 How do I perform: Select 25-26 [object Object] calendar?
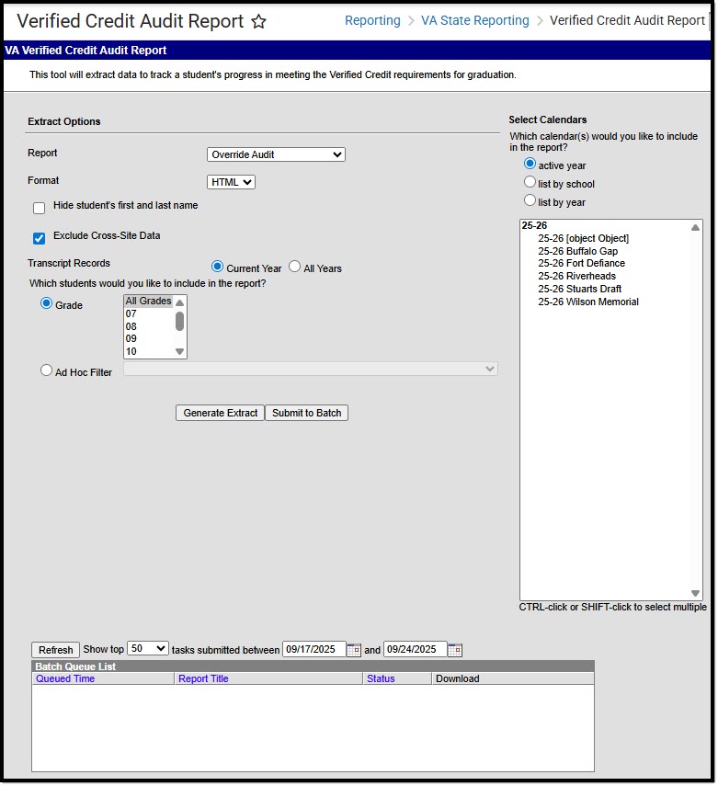click(583, 239)
